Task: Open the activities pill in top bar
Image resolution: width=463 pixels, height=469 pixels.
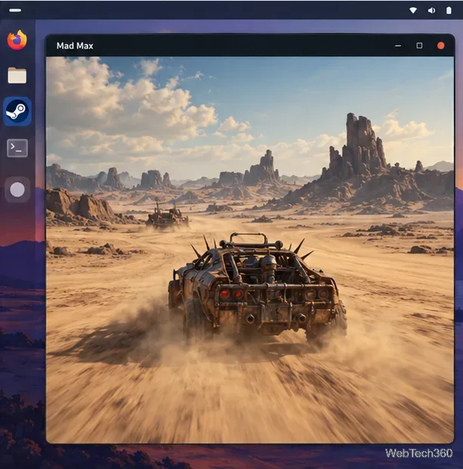Action: click(15, 10)
